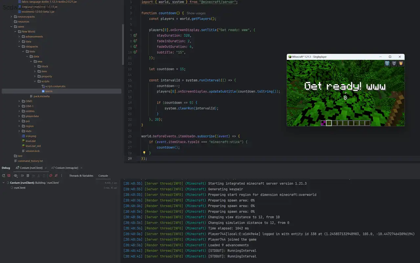
Task: Pause the program execution
Action: 28,176
